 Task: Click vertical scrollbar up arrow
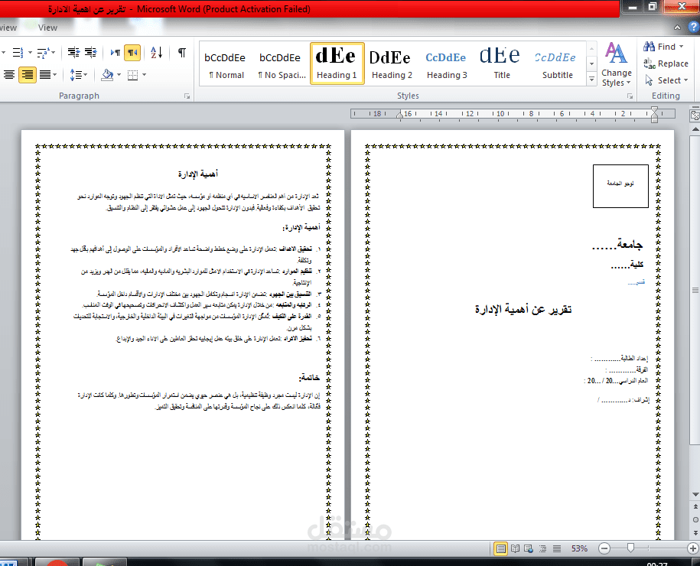pos(695,129)
